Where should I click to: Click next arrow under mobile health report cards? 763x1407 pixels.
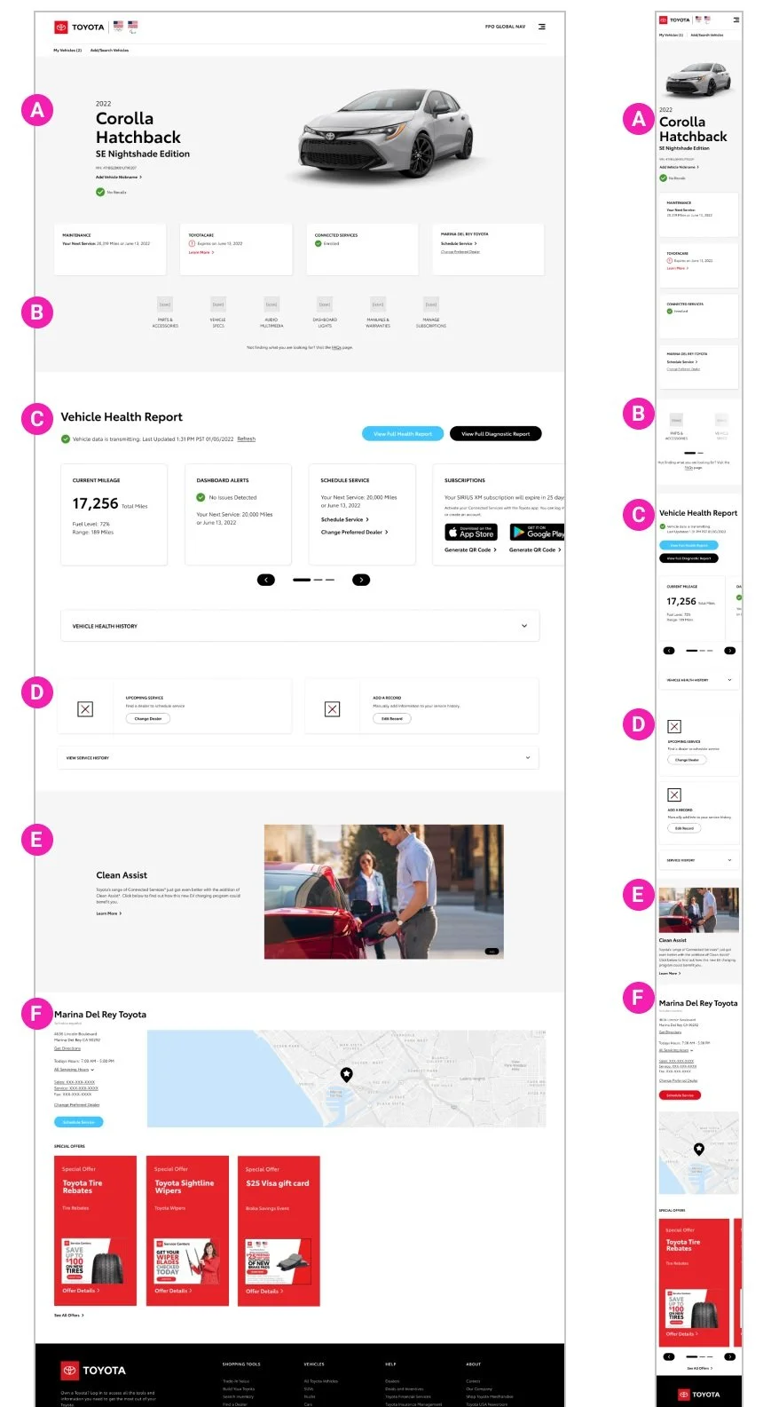pos(730,651)
